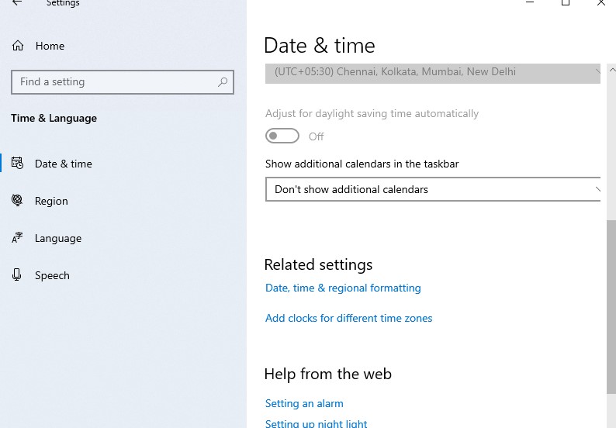Click the vertical scrollbar thumb
This screenshot has width=616, height=428.
(x=611, y=307)
